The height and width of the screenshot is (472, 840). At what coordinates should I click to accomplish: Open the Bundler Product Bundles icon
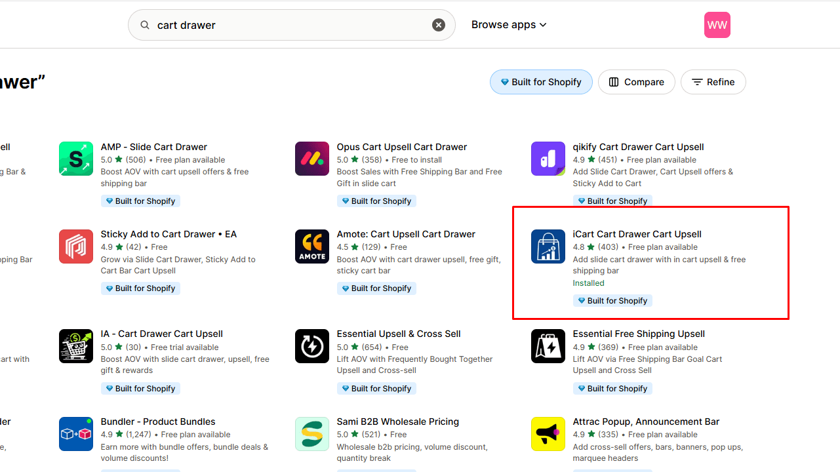tap(76, 434)
